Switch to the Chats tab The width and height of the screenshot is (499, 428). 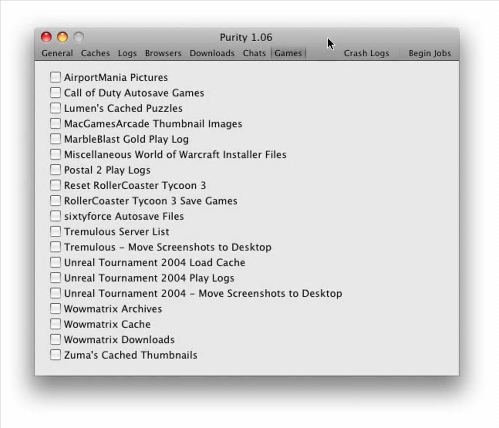tap(254, 53)
